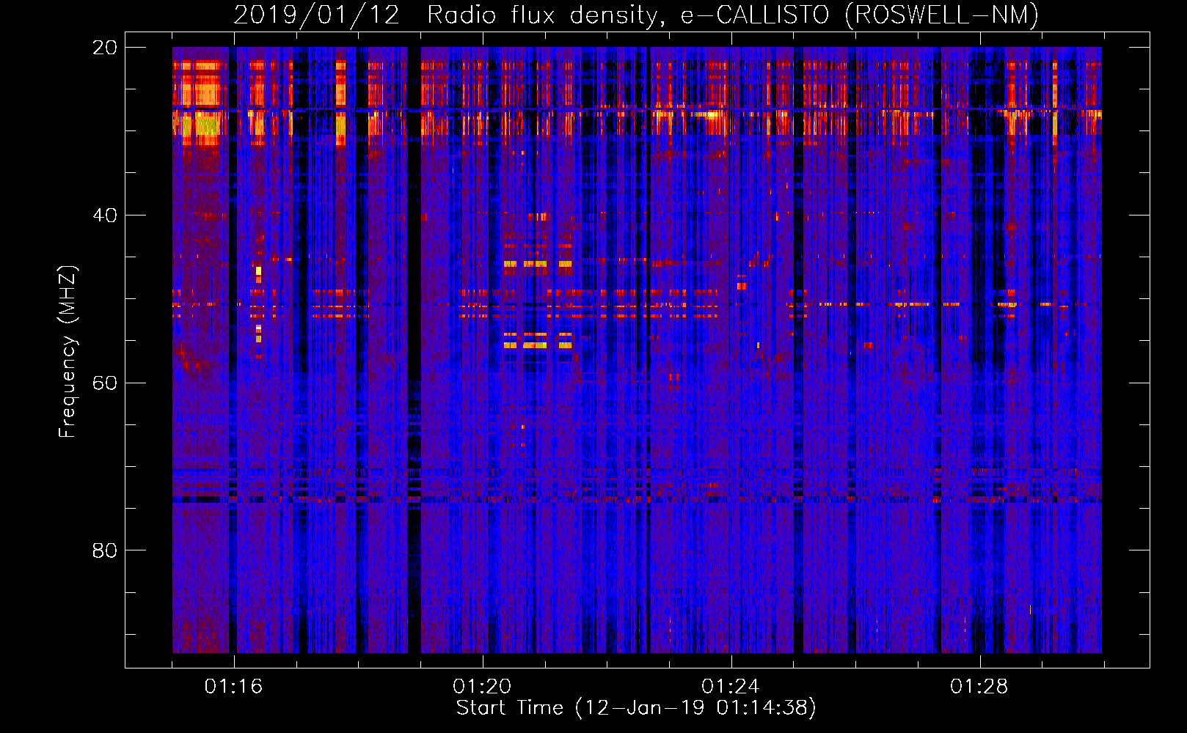1187x733 pixels.
Task: Click the 80 frequency tick label
Action: pos(105,550)
